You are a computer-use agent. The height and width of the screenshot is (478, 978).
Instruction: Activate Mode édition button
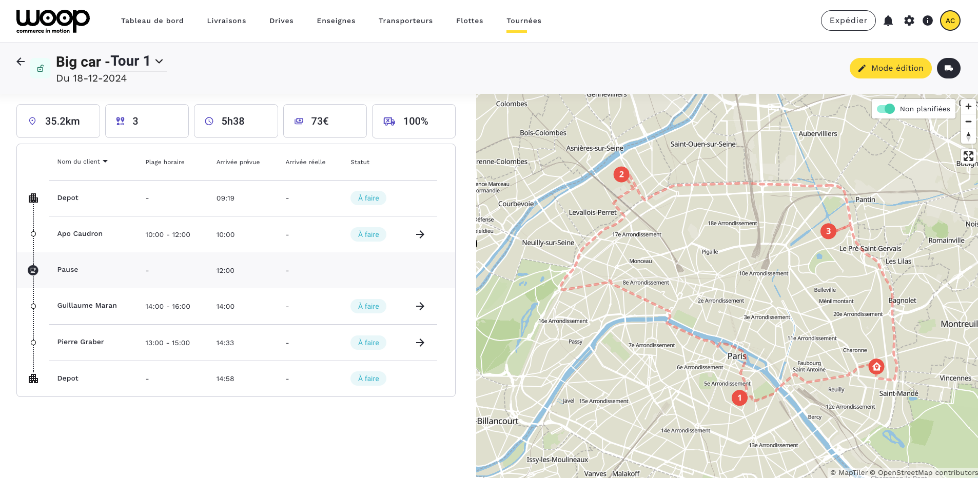click(890, 68)
